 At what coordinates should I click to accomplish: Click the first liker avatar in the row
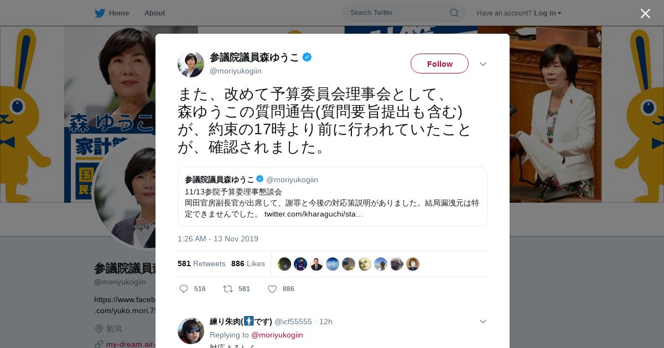[284, 264]
